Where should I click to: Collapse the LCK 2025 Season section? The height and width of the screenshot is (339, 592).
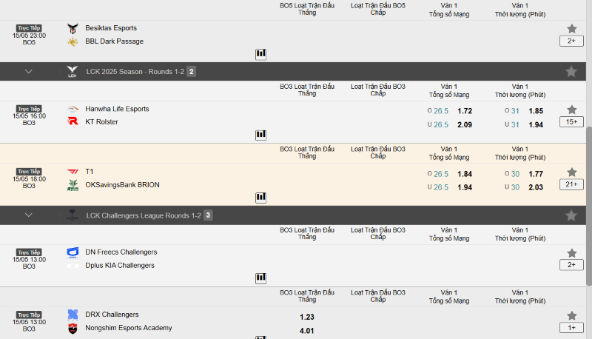[29, 72]
